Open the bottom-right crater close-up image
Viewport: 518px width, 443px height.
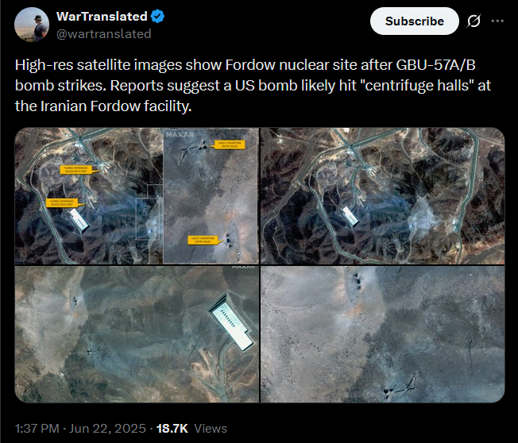click(x=383, y=334)
